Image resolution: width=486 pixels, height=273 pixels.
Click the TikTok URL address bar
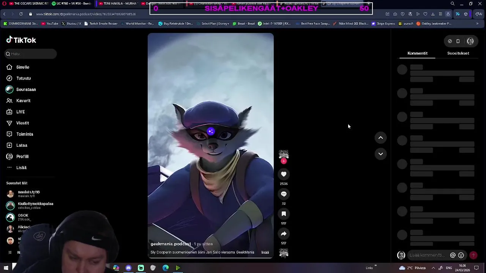(x=86, y=14)
